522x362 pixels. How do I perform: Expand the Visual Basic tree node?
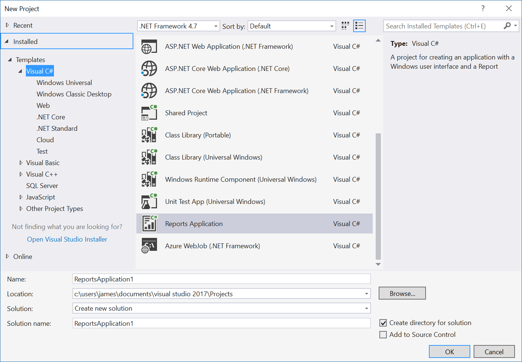pos(21,163)
